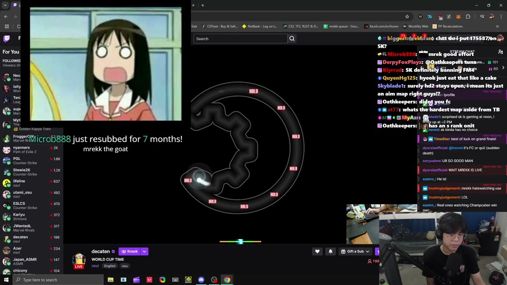Click the Twitch logo home icon

[x=6, y=38]
